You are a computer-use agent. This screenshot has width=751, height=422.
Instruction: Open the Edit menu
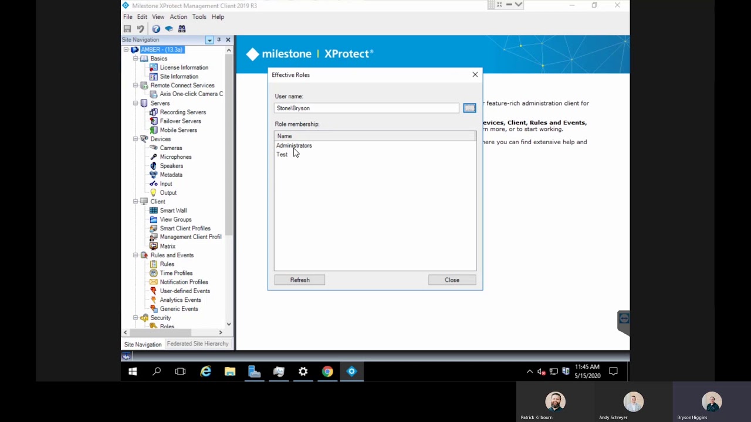point(142,17)
